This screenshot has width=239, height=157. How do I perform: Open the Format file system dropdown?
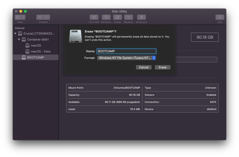coord(127,58)
